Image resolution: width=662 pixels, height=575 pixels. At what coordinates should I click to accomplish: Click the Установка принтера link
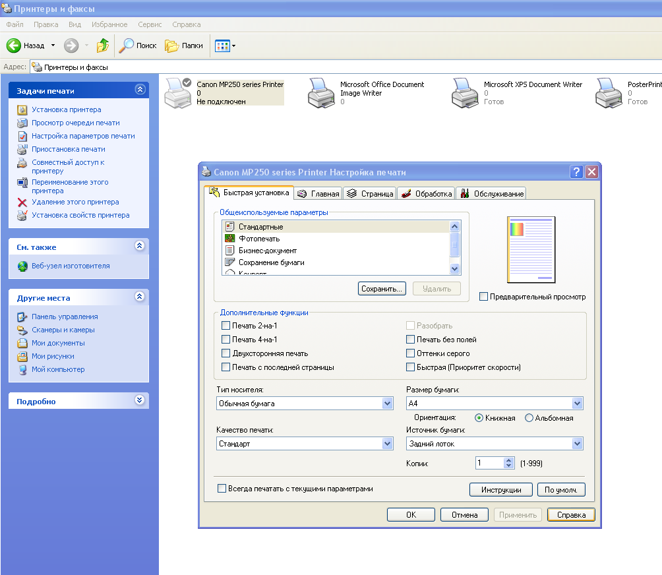click(x=67, y=109)
